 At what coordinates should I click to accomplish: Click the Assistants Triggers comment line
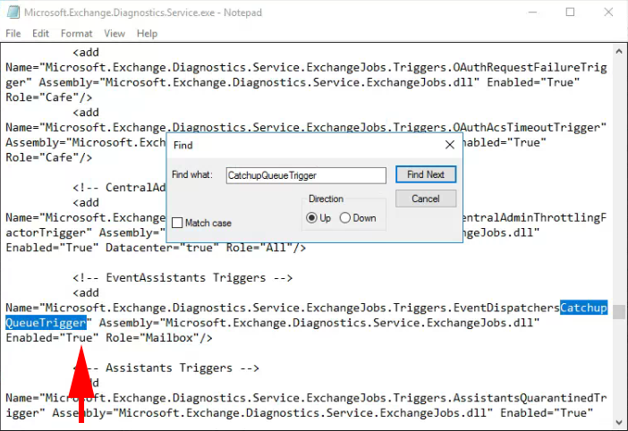coord(165,368)
